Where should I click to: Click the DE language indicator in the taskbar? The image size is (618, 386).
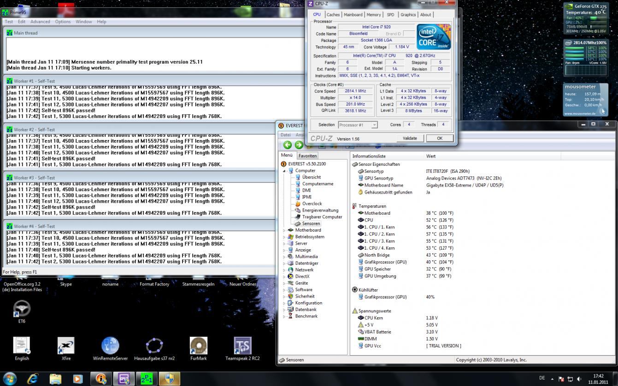tap(542, 379)
